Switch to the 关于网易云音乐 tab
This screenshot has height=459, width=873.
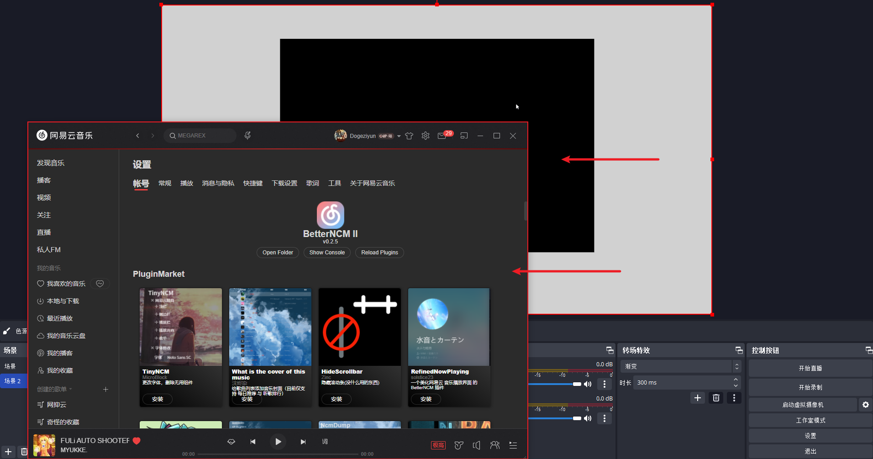[373, 183]
